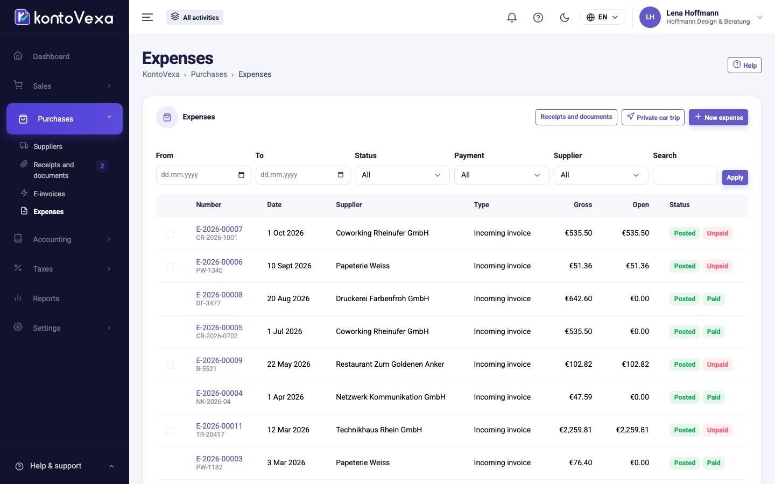Click the All activities button
The height and width of the screenshot is (484, 775).
click(195, 17)
